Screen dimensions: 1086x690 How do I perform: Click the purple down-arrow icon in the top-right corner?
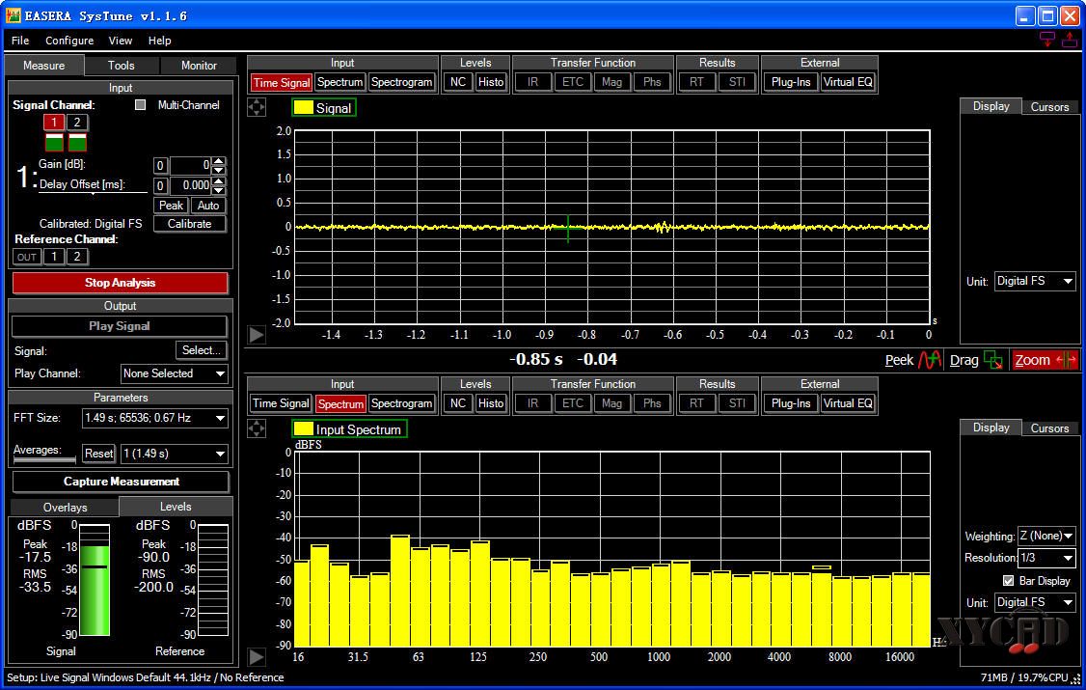pos(1047,41)
